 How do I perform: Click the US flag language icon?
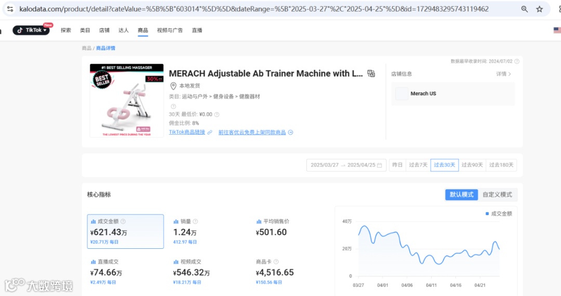557,31
